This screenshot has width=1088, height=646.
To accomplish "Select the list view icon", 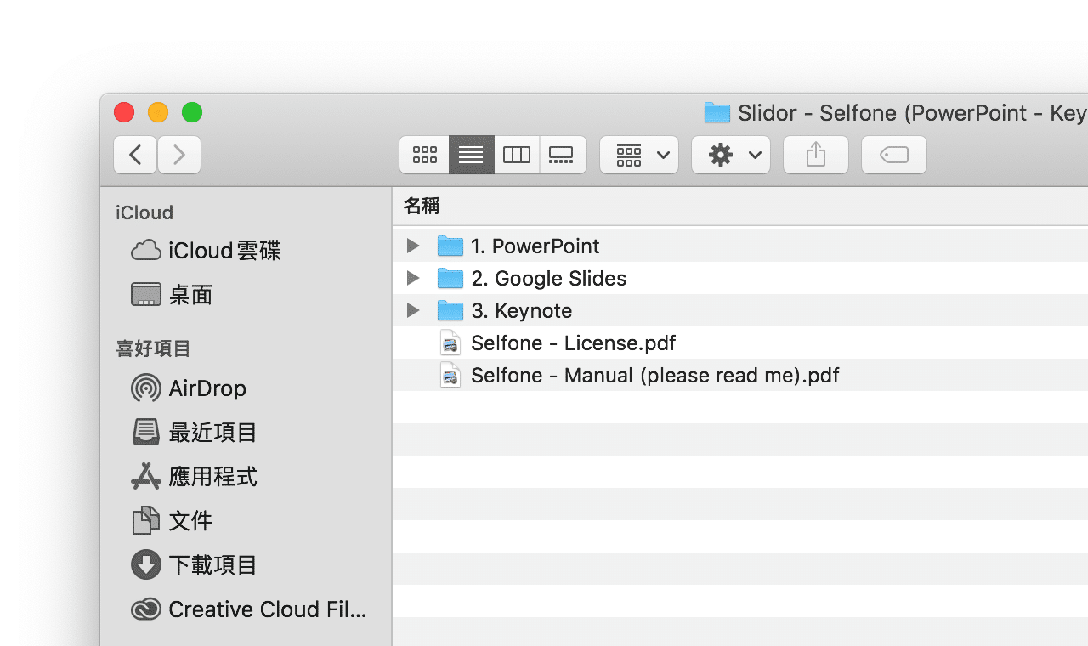I will (x=471, y=155).
